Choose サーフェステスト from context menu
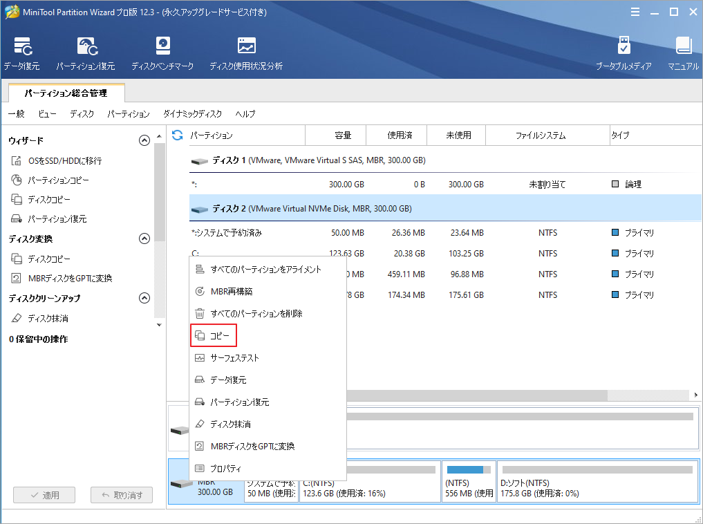Image resolution: width=703 pixels, height=524 pixels. pos(268,357)
